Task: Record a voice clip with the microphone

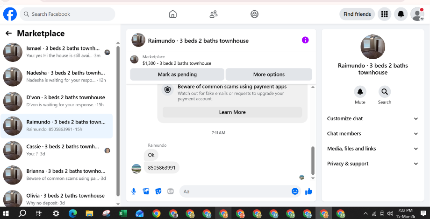Action: [134, 192]
